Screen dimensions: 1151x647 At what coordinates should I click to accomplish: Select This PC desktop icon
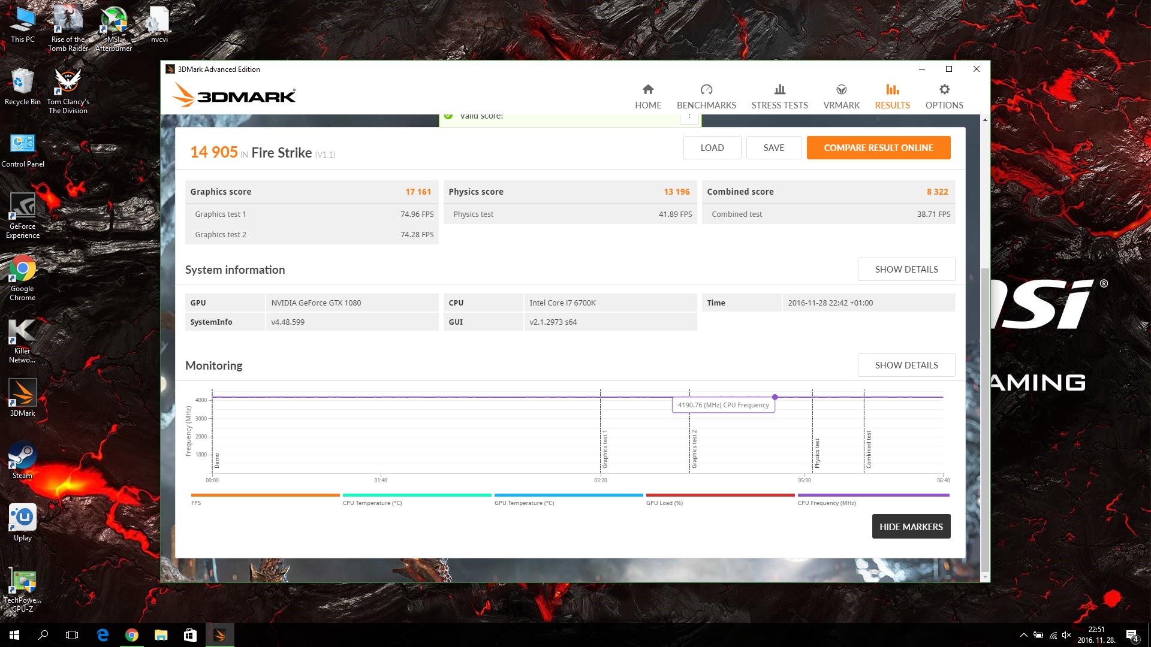[23, 25]
